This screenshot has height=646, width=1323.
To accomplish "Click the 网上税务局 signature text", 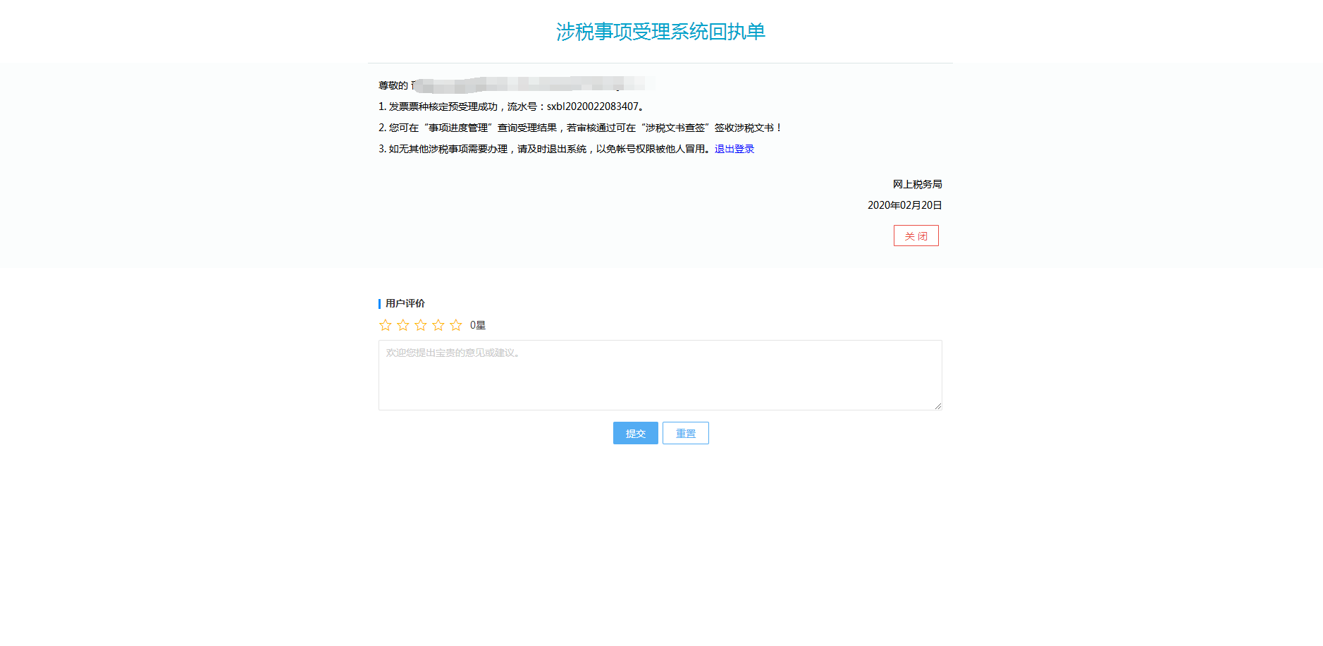I will point(918,184).
